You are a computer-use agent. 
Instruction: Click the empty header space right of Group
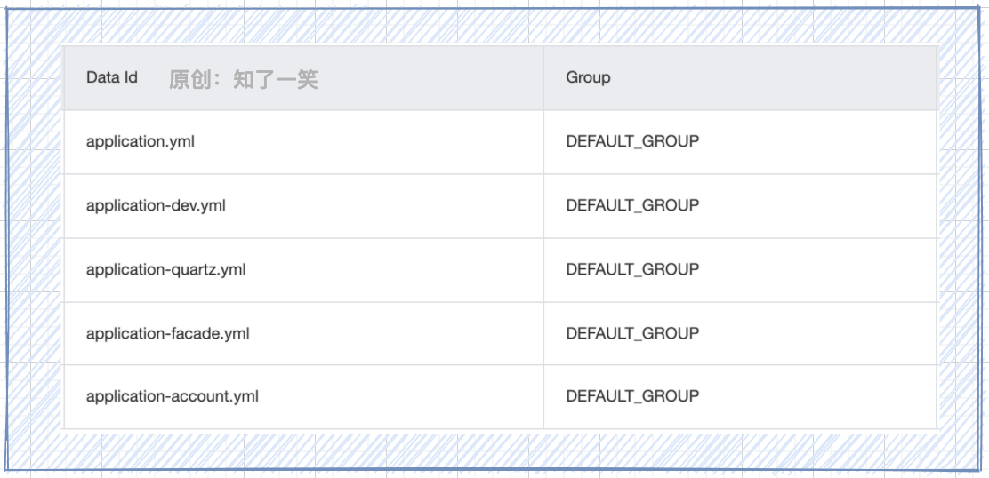(x=774, y=78)
